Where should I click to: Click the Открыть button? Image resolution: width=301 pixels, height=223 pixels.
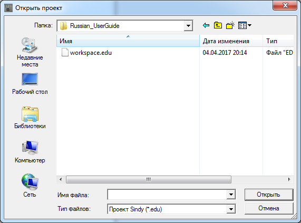coord(269,195)
